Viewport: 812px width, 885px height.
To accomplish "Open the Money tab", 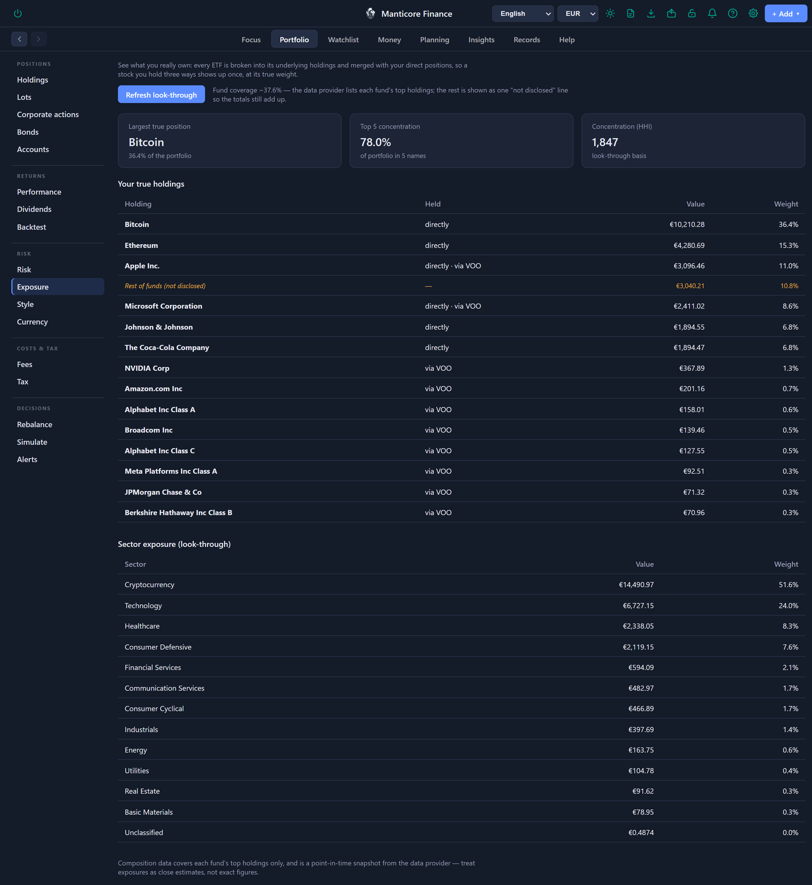I will [x=389, y=39].
